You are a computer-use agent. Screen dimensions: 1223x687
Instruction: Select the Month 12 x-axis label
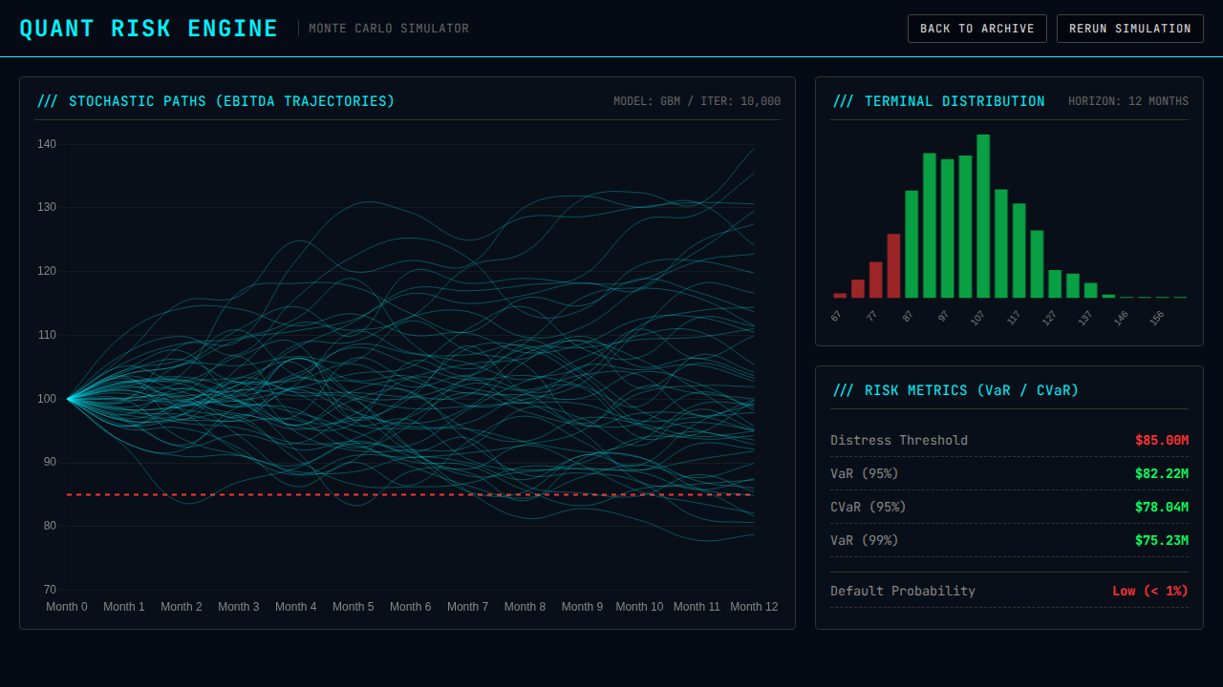coord(754,607)
